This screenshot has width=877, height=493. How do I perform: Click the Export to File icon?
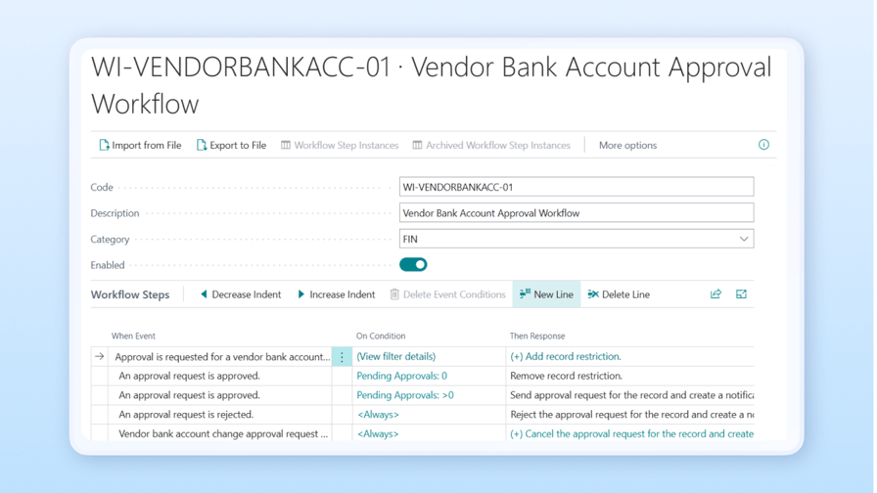pos(202,146)
